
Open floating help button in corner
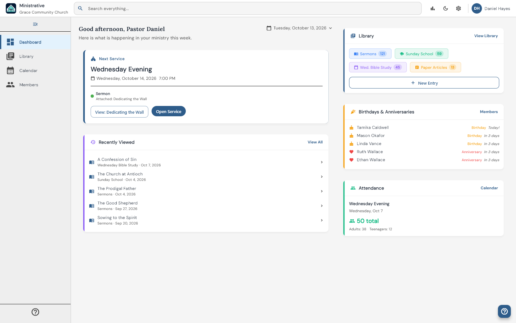pyautogui.click(x=504, y=311)
